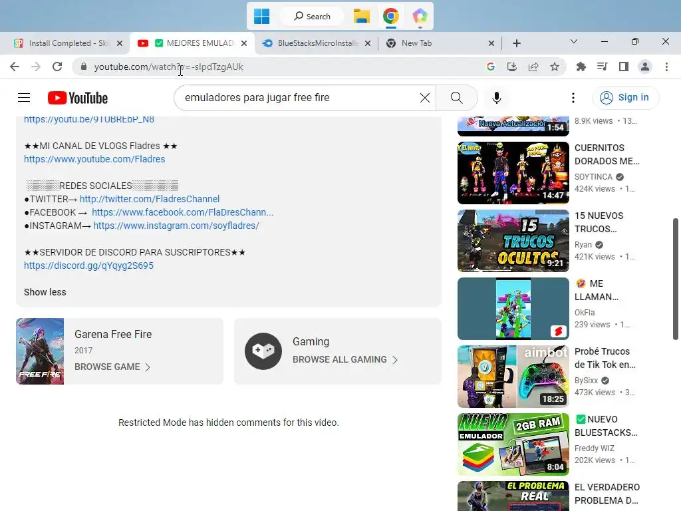Go back to previous page
The image size is (681, 511).
pyautogui.click(x=15, y=67)
